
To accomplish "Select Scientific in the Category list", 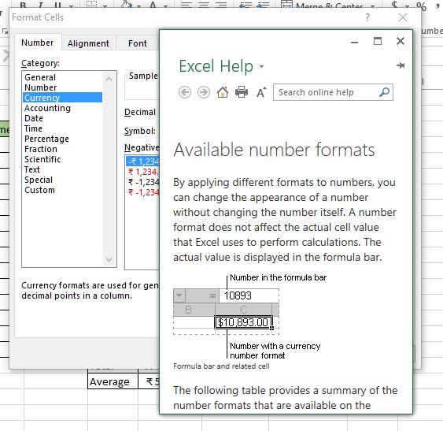I will click(x=62, y=159).
